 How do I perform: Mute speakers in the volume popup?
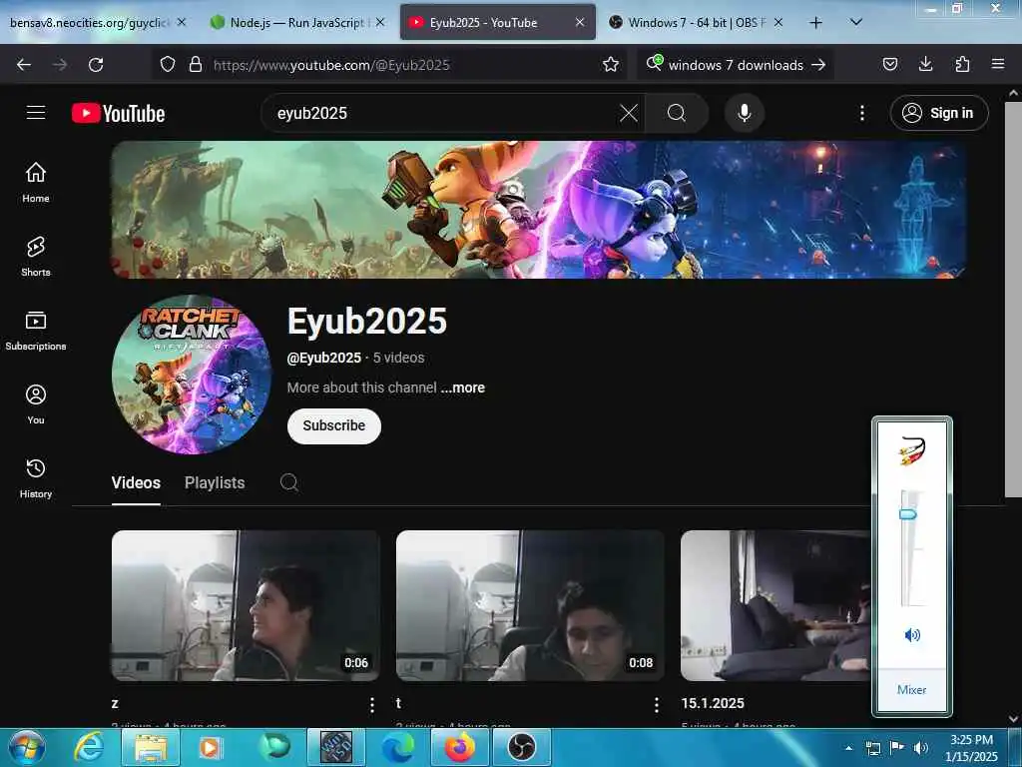(x=912, y=635)
